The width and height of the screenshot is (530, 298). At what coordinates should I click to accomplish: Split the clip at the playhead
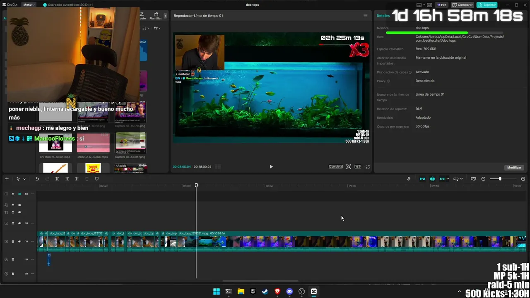[57, 179]
